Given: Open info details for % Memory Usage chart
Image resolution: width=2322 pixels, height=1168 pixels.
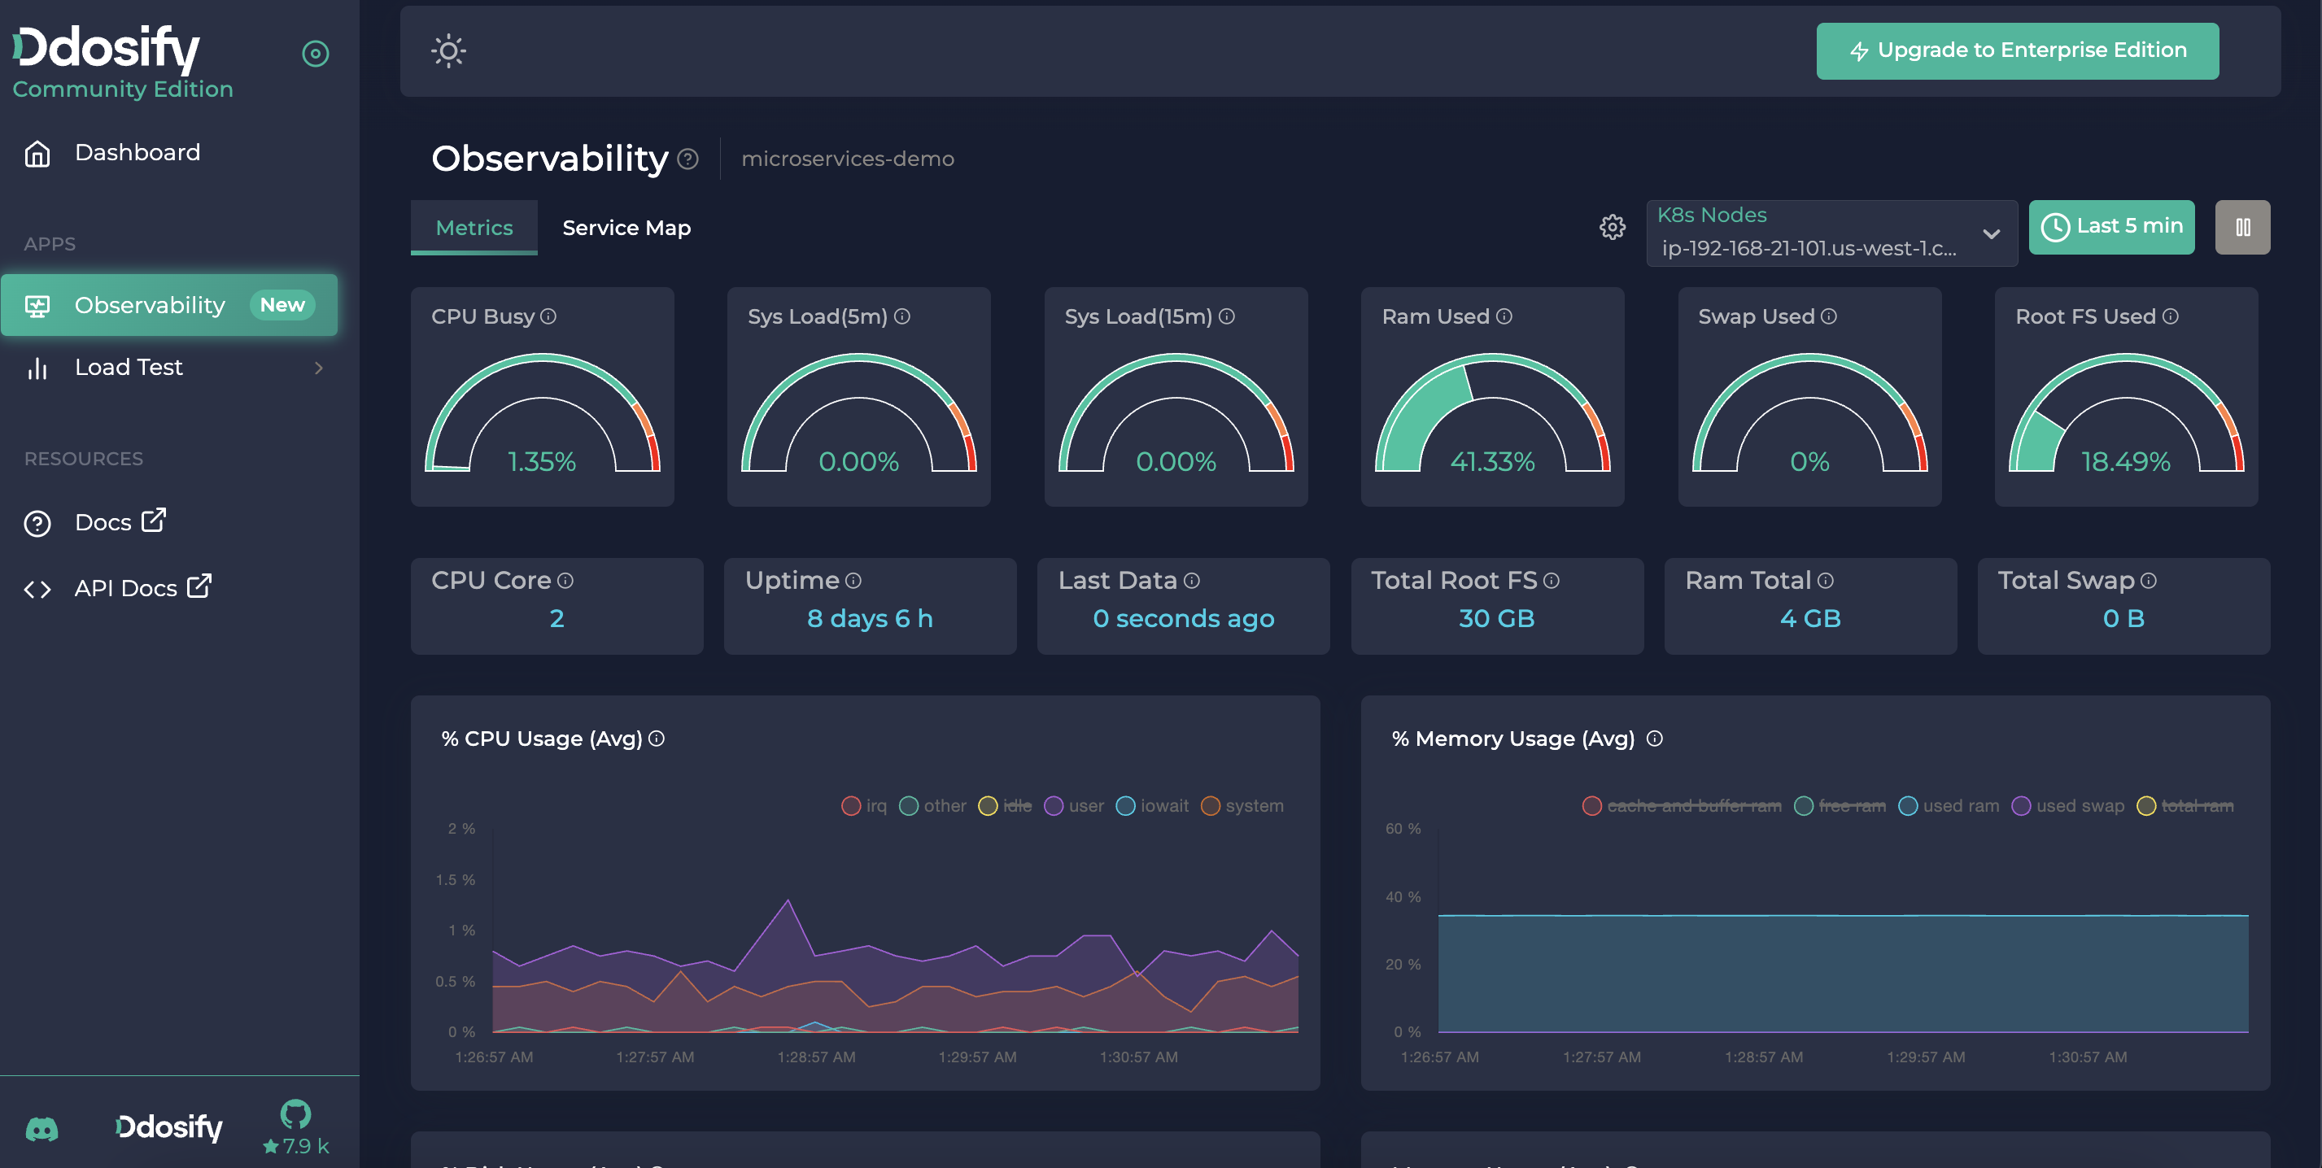Looking at the screenshot, I should click(x=1656, y=738).
